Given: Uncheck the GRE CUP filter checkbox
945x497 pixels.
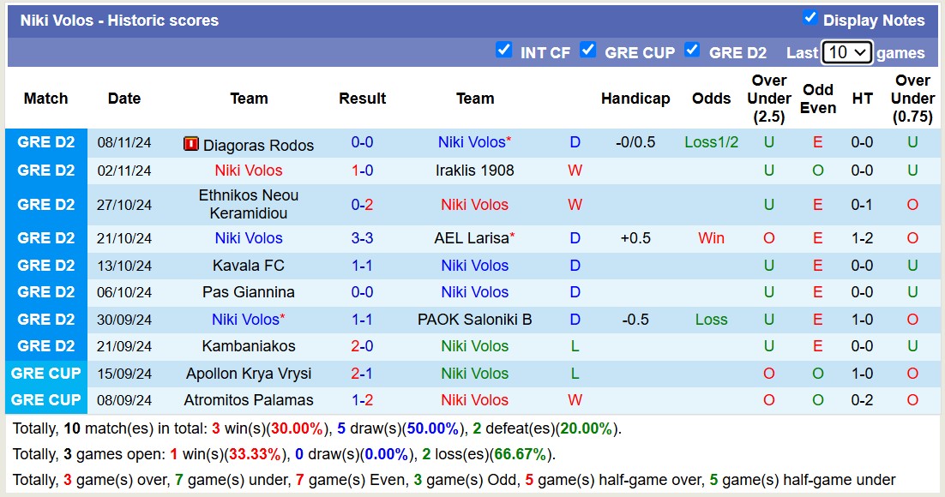Looking at the screenshot, I should (587, 50).
